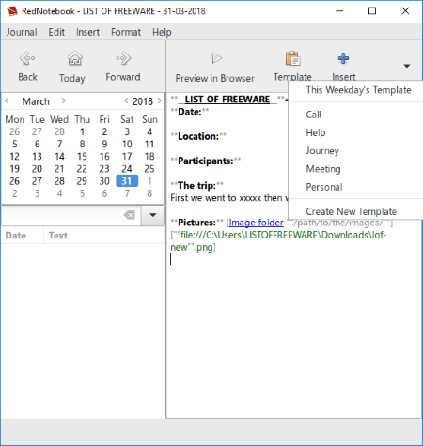Click the Location: label in the editor
The width and height of the screenshot is (423, 446).
point(198,136)
